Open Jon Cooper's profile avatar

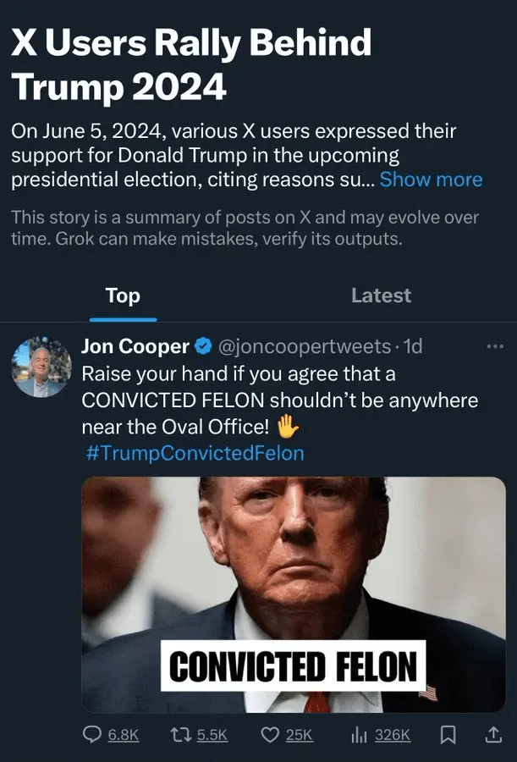click(41, 367)
